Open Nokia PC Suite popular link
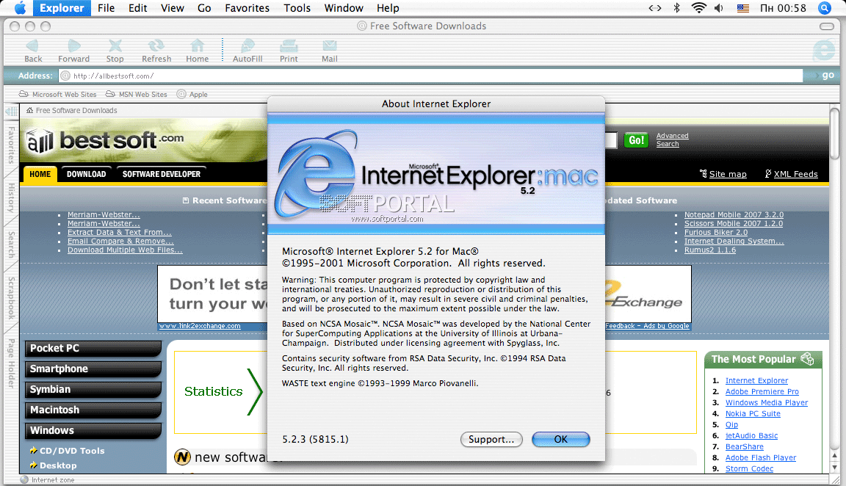Image resolution: width=846 pixels, height=486 pixels. (x=753, y=414)
